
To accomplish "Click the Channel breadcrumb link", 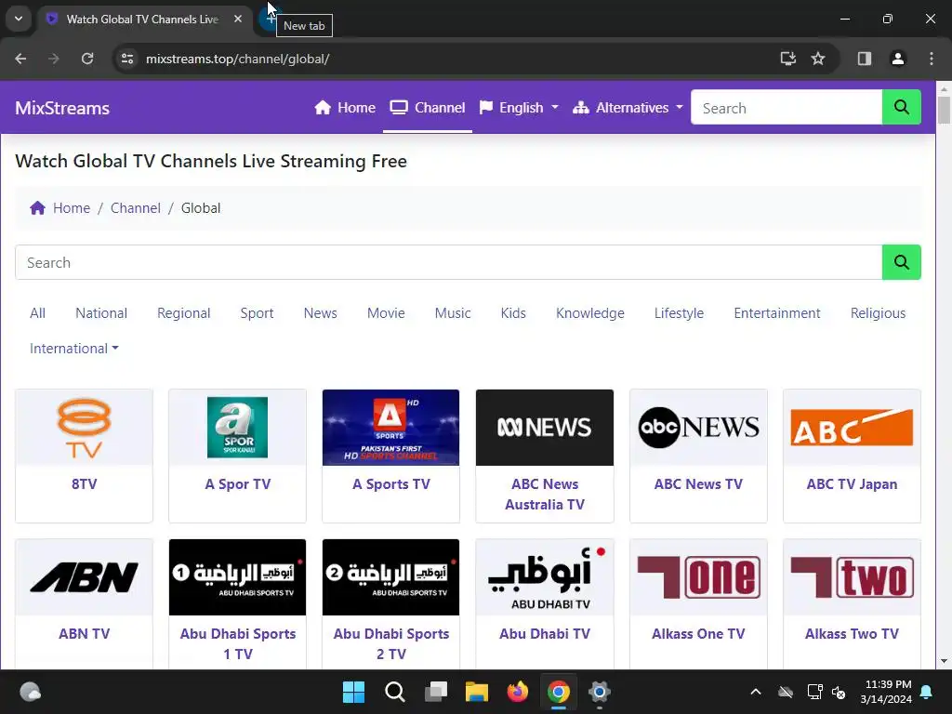I will [x=136, y=208].
